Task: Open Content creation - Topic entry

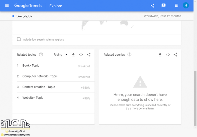Action: 39,87
